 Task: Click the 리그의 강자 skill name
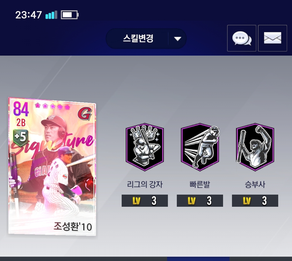click(145, 184)
